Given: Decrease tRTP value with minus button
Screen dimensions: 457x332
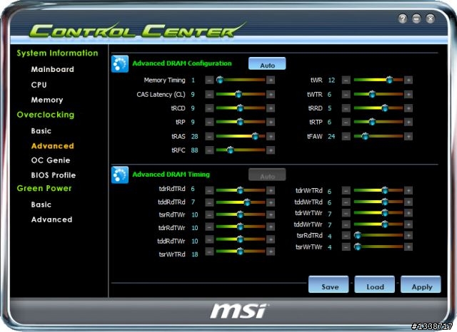Looking at the screenshot, I should pyautogui.click(x=346, y=122).
